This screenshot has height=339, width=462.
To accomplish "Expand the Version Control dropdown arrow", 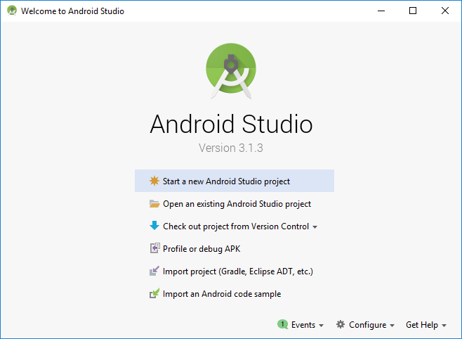I will (315, 227).
